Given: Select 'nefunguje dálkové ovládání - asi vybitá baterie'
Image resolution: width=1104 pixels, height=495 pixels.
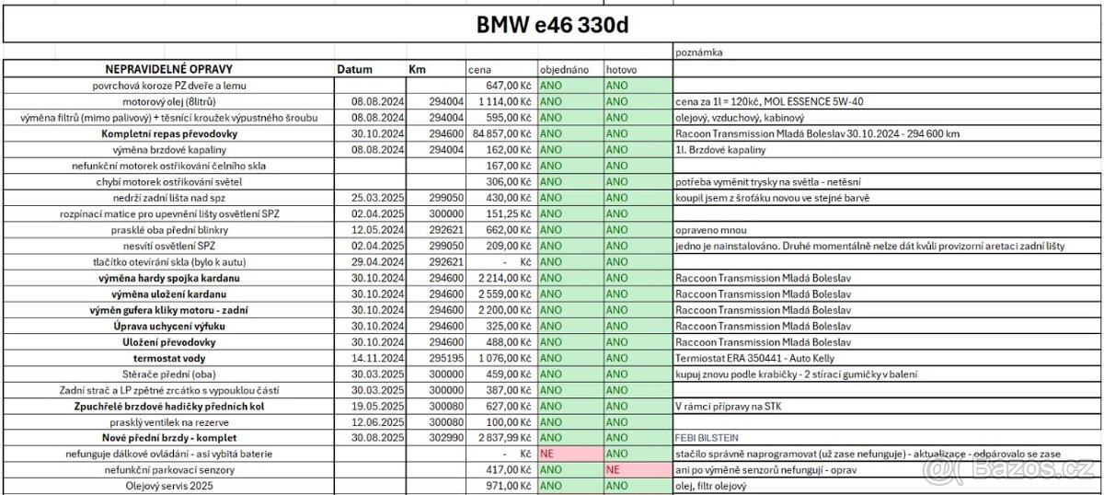Looking at the screenshot, I should click(x=168, y=454).
